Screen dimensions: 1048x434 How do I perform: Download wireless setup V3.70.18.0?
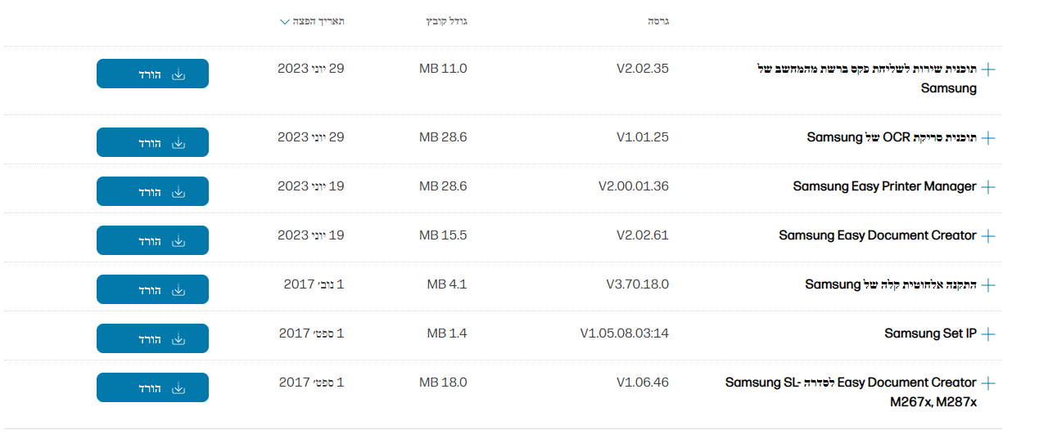152,289
